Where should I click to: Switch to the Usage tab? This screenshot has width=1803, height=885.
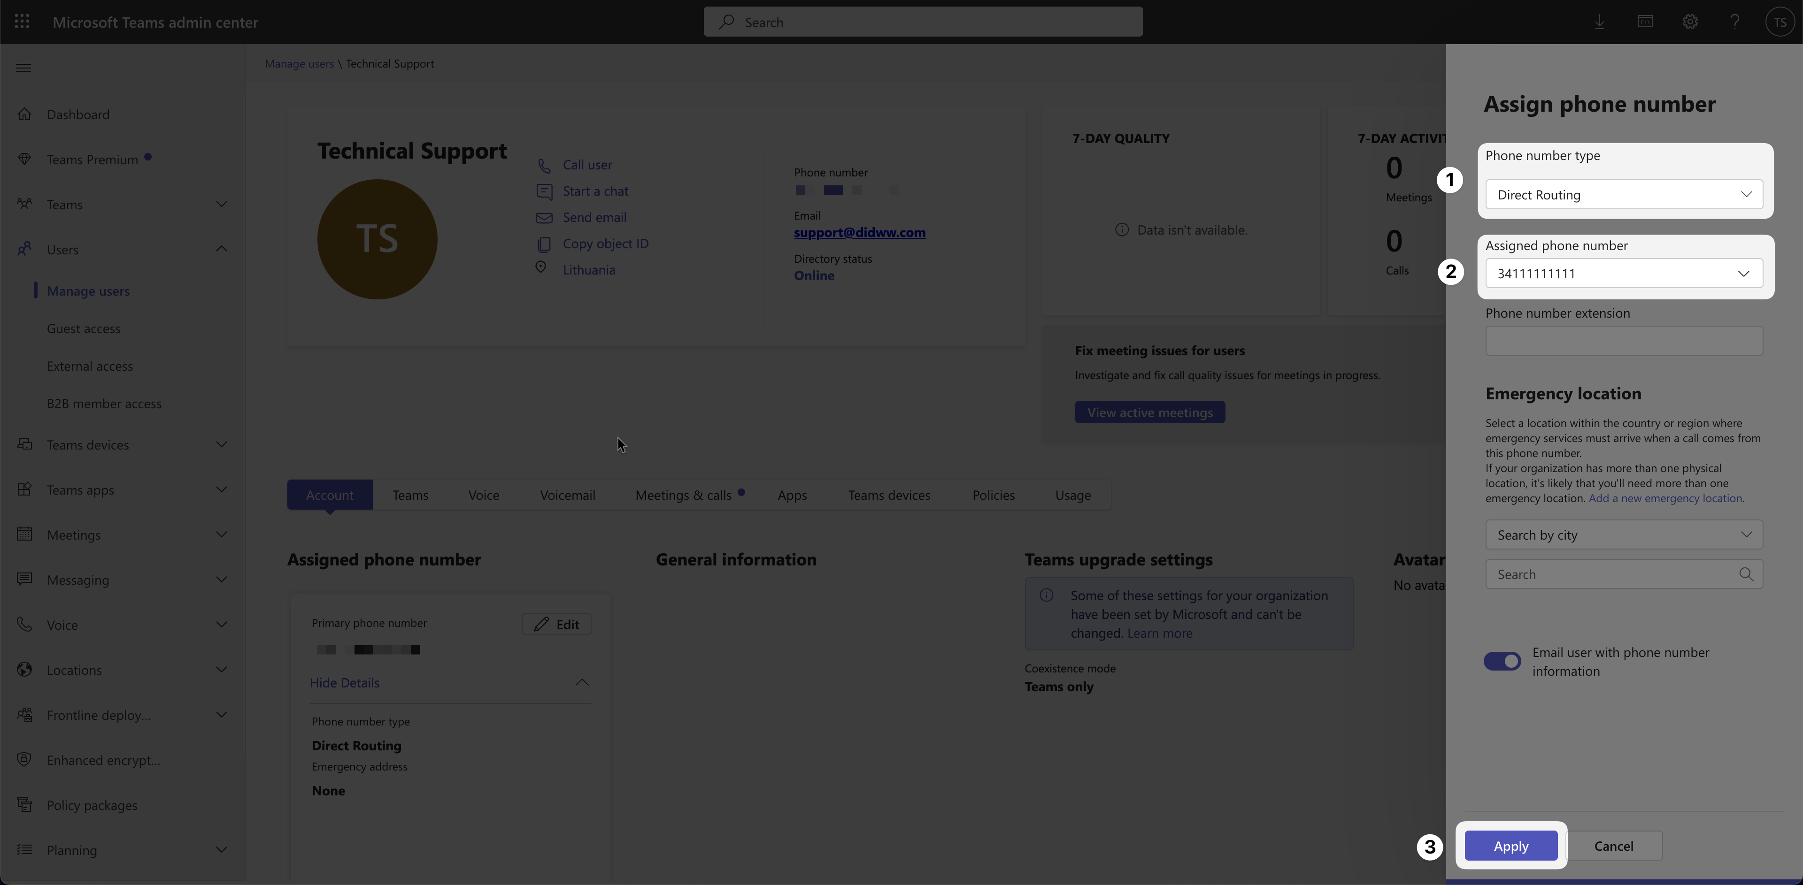pyautogui.click(x=1073, y=495)
